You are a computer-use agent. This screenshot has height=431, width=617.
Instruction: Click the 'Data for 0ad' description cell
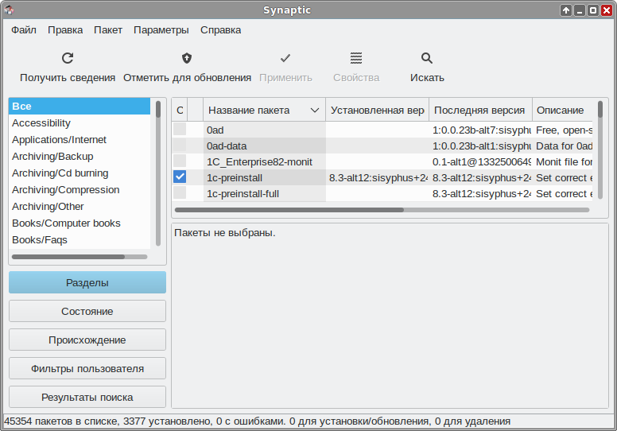pyautogui.click(x=563, y=146)
